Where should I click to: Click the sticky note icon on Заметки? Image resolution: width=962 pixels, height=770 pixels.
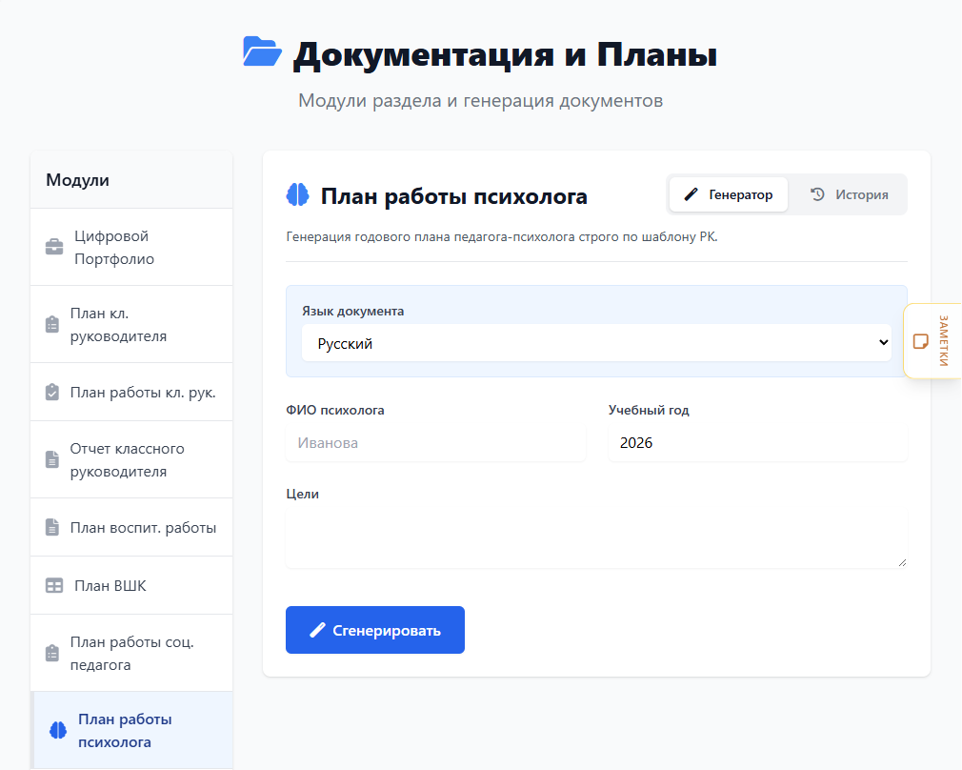(x=920, y=341)
